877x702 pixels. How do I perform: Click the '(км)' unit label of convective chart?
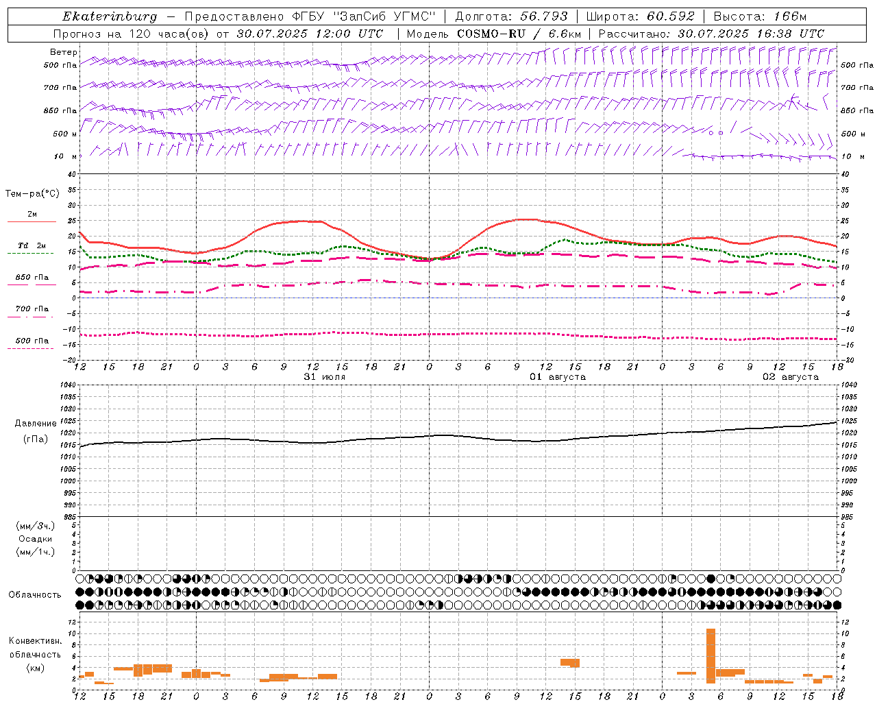36,668
